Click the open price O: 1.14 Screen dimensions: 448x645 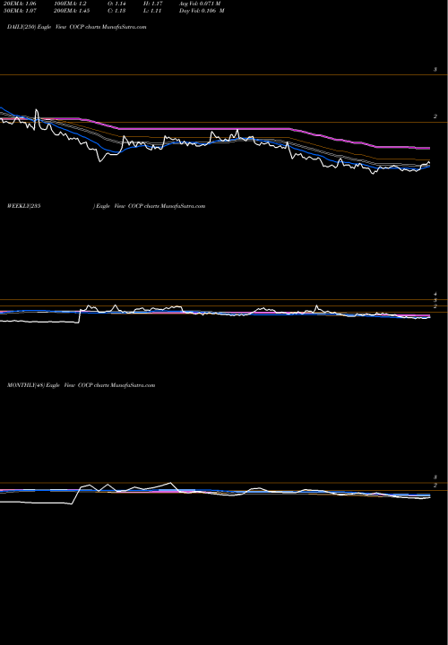tap(116, 4)
